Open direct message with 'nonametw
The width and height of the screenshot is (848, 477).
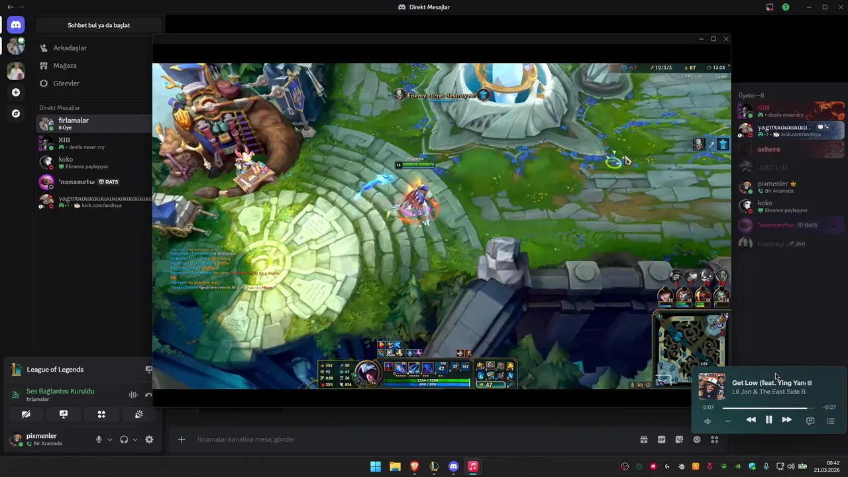click(x=93, y=182)
